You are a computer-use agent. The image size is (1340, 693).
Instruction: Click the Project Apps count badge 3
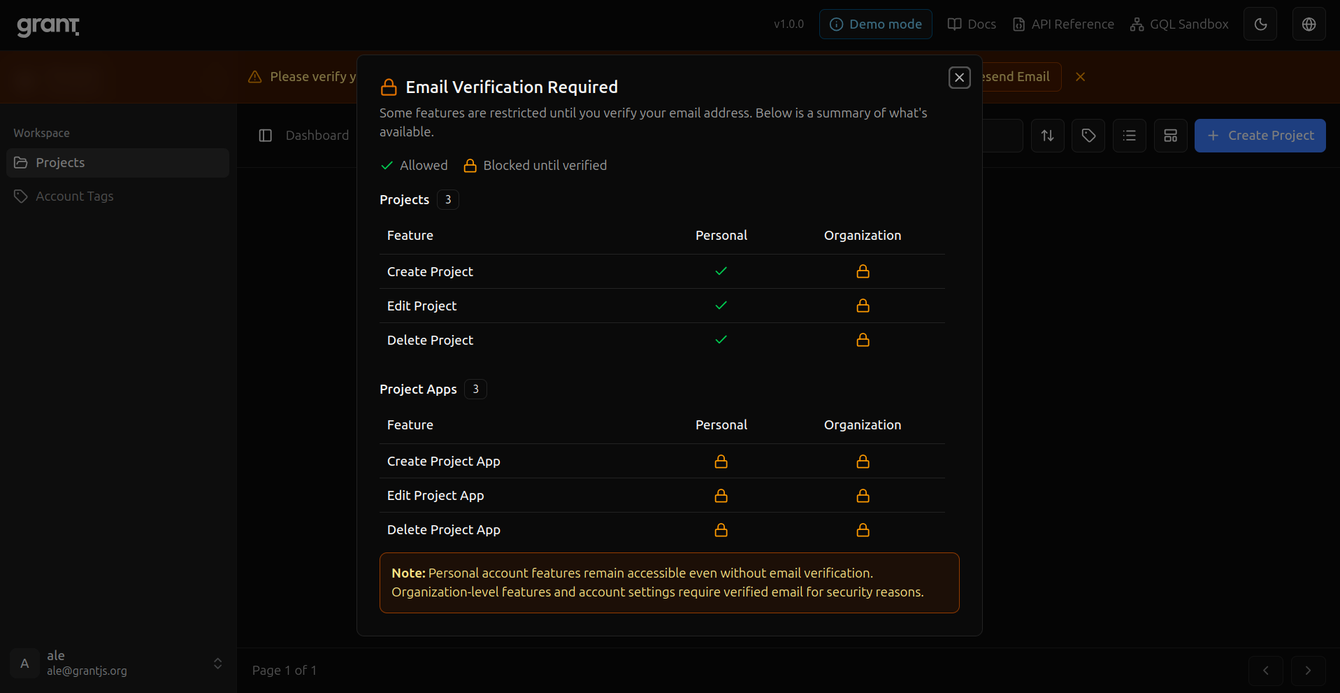click(x=475, y=390)
